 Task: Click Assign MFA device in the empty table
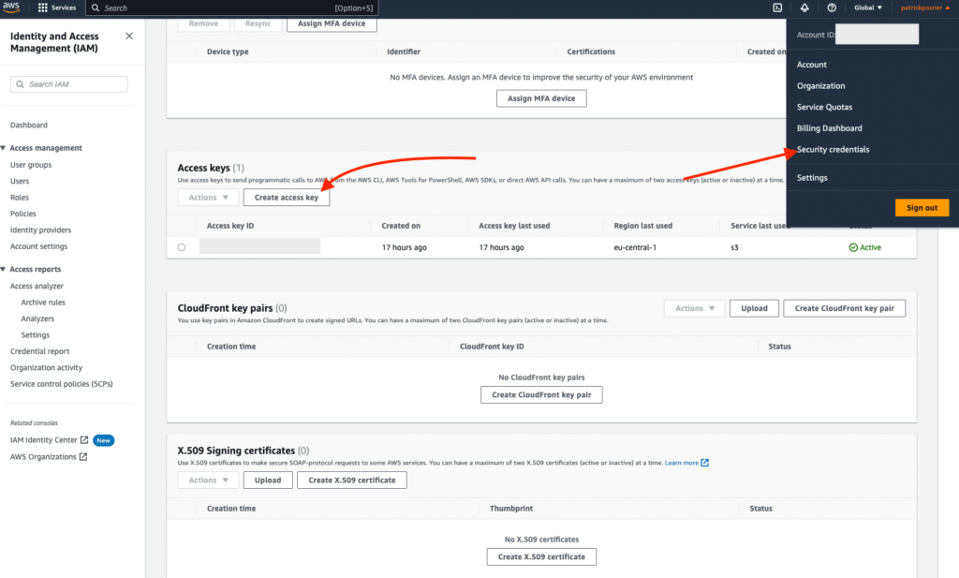pos(541,98)
